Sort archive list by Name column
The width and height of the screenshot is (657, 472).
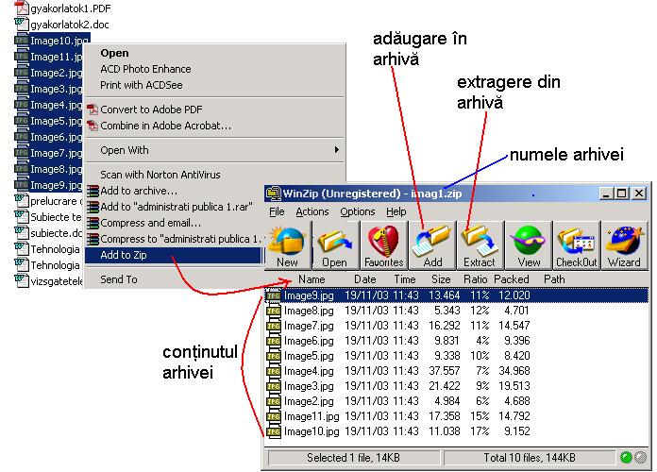311,279
